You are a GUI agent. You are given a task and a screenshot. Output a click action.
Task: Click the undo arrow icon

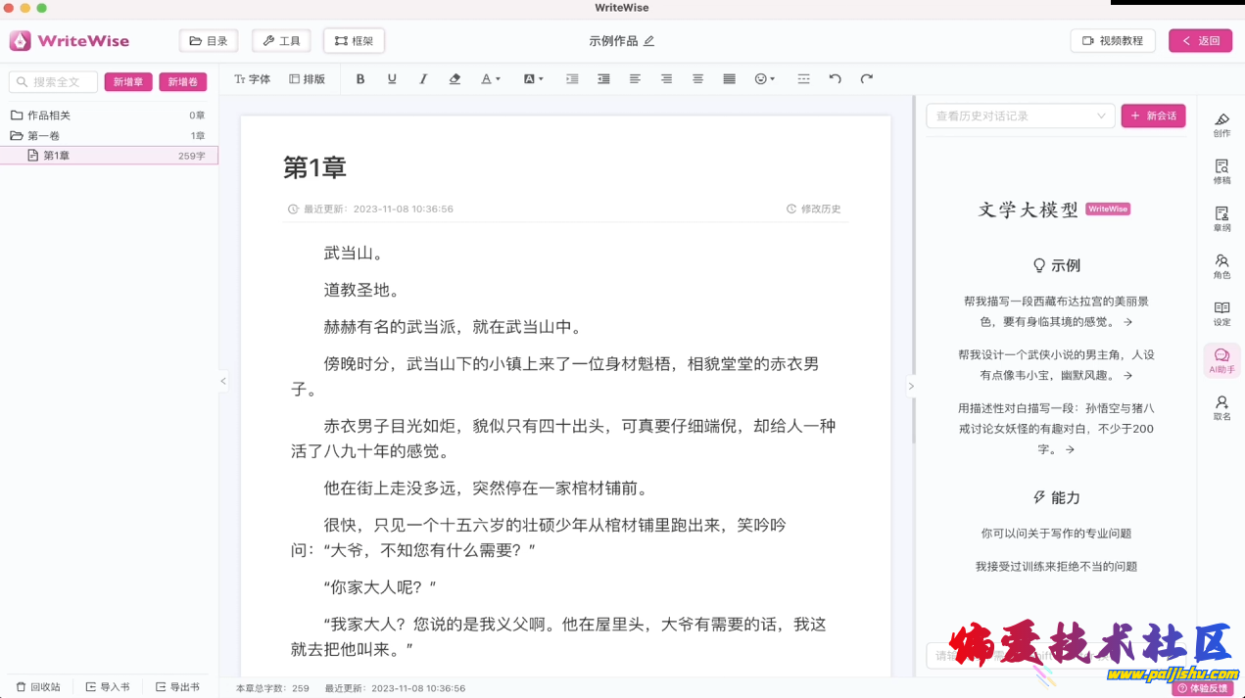835,79
